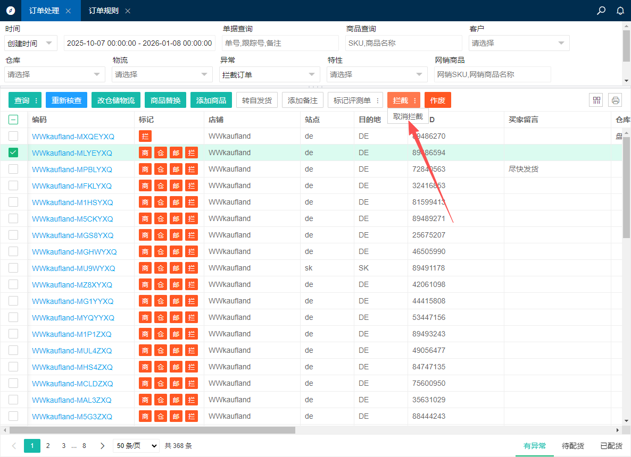Screen dimensions: 631x457
Task: Close the 订单处理 tab
Action: (68, 11)
